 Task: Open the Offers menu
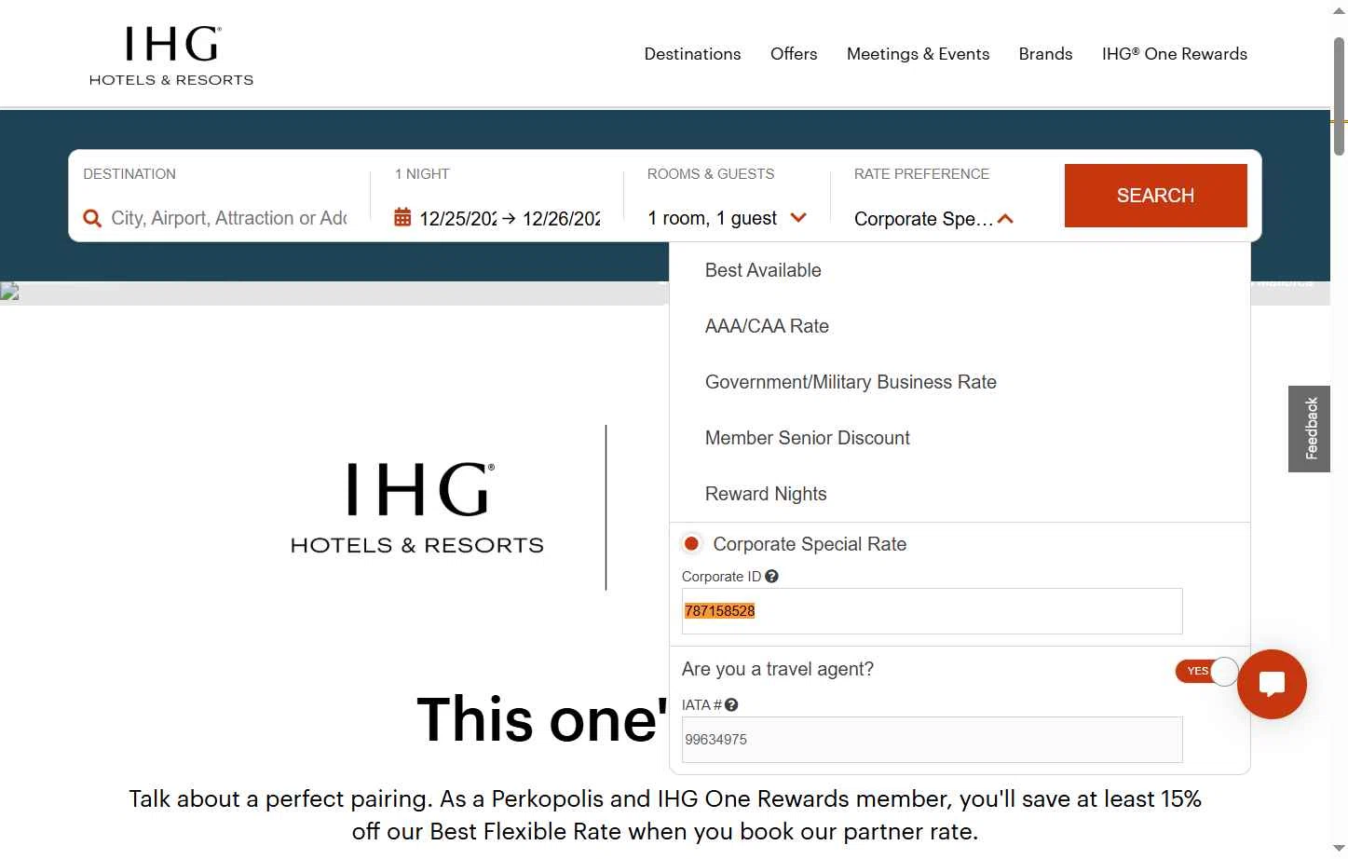pos(794,54)
